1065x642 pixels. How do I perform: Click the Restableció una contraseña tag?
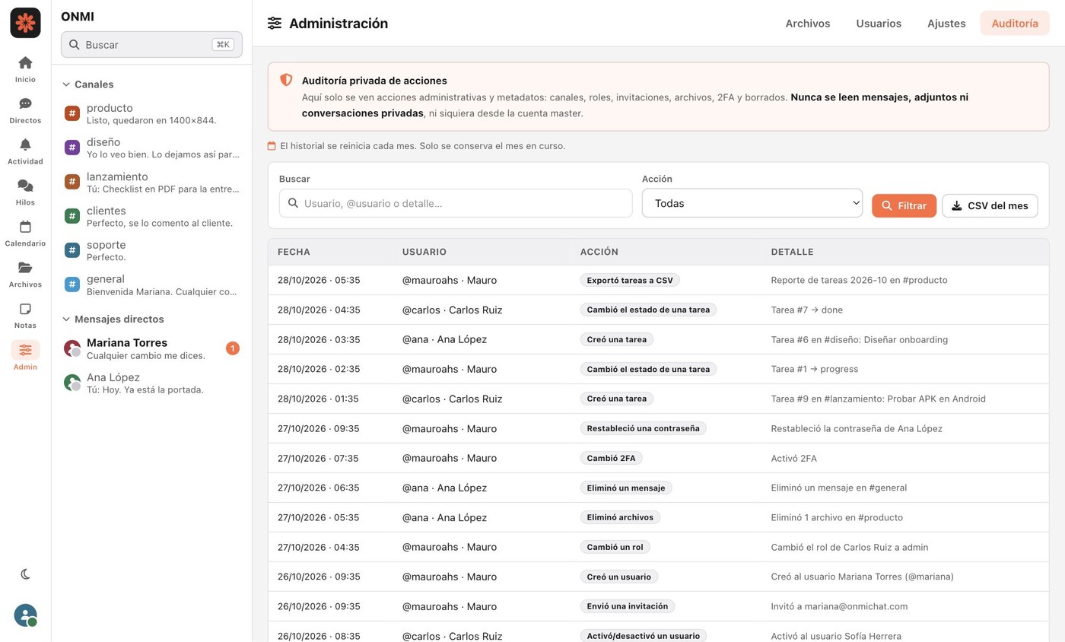click(x=643, y=428)
